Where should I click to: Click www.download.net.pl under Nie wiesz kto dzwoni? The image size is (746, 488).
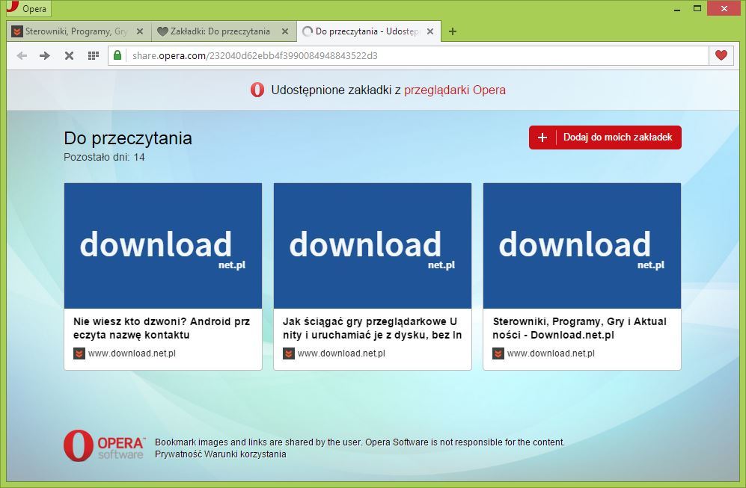(x=132, y=353)
